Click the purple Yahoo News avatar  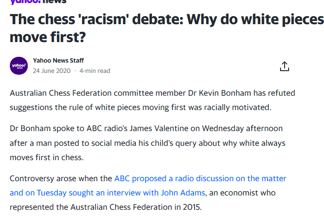[19, 66]
